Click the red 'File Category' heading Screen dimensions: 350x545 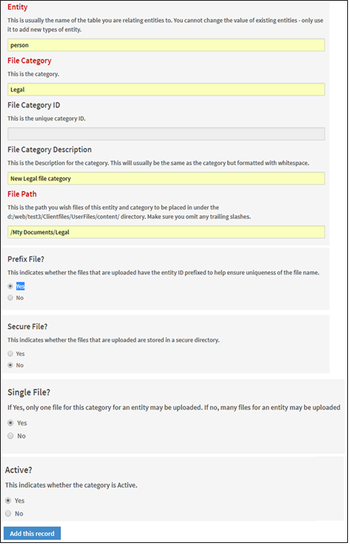pos(29,61)
